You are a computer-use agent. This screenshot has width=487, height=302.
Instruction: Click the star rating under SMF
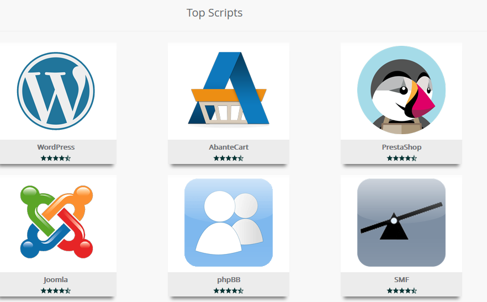[x=401, y=291]
